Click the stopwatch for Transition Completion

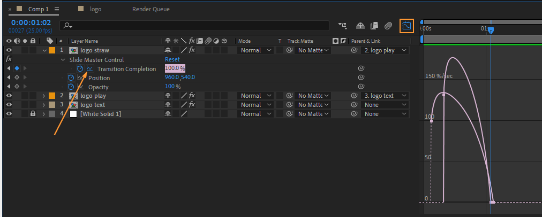pyautogui.click(x=80, y=69)
